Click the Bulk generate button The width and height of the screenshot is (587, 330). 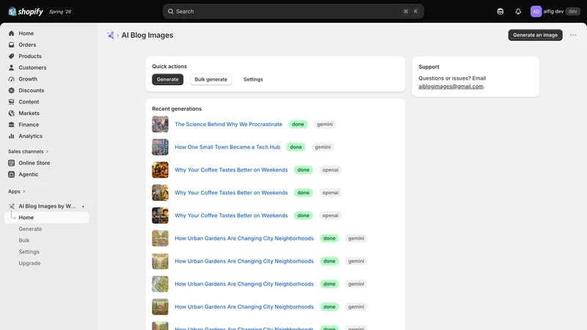tap(211, 79)
